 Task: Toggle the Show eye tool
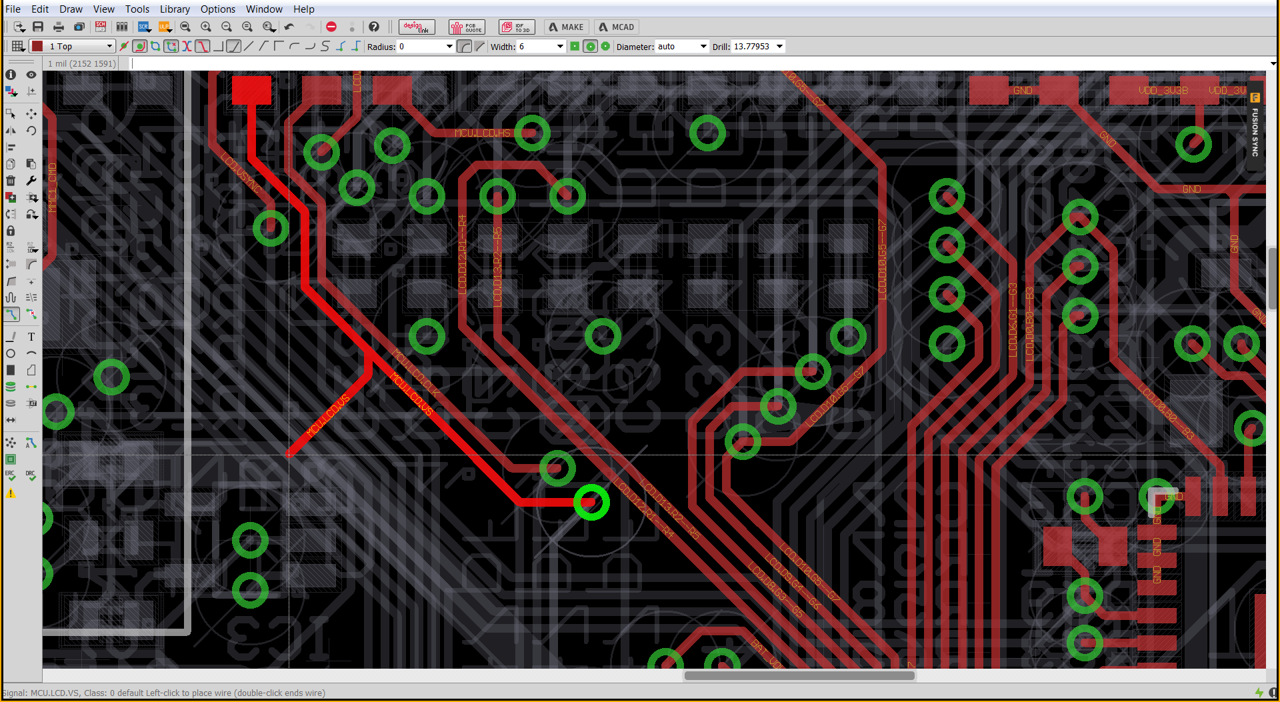pyautogui.click(x=31, y=75)
